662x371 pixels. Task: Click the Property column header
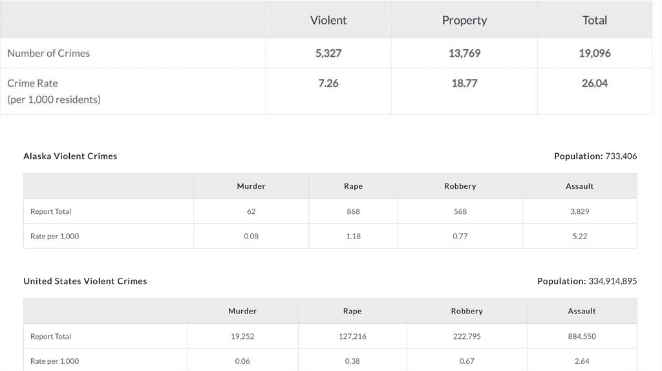[464, 20]
